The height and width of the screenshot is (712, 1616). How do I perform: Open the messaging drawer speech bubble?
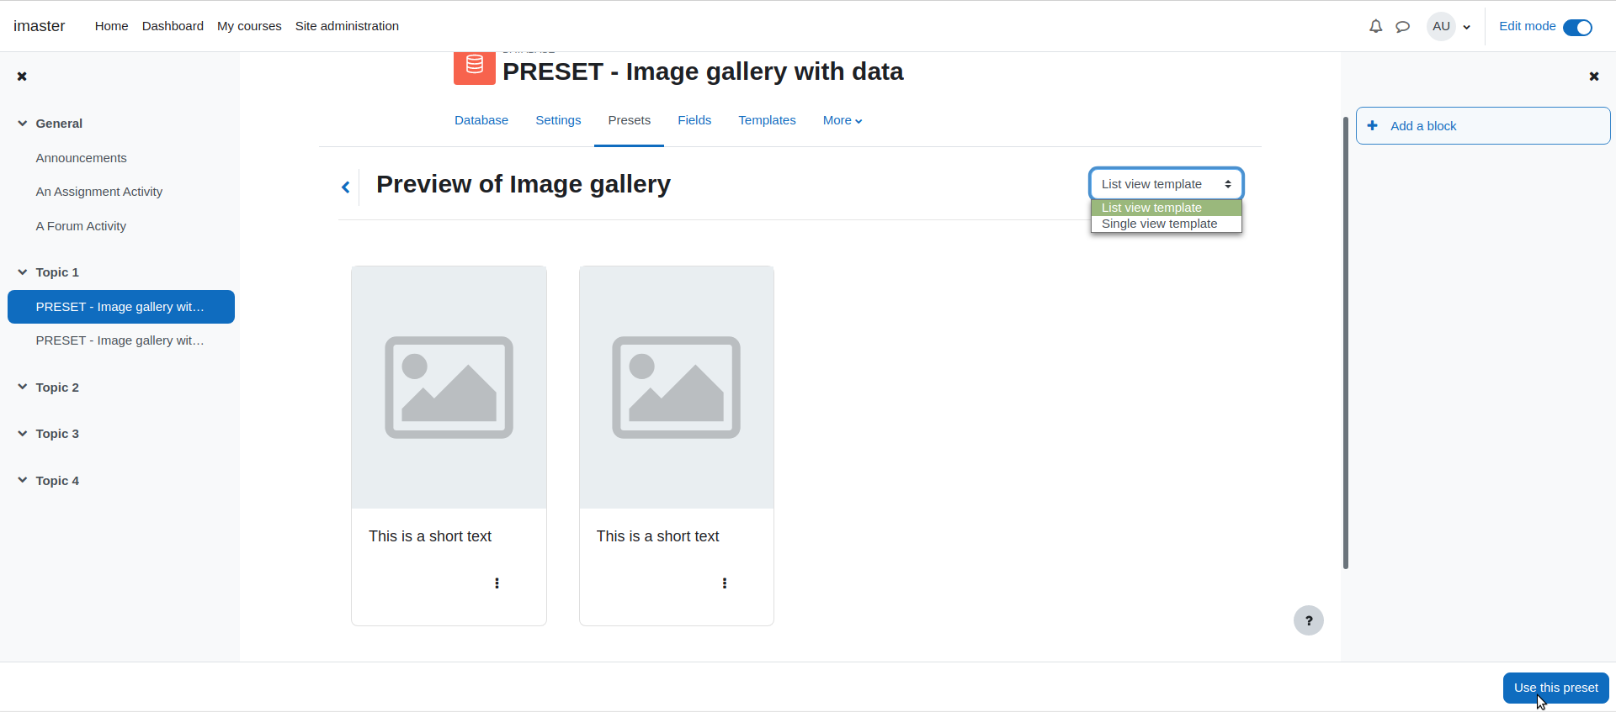[x=1402, y=26]
